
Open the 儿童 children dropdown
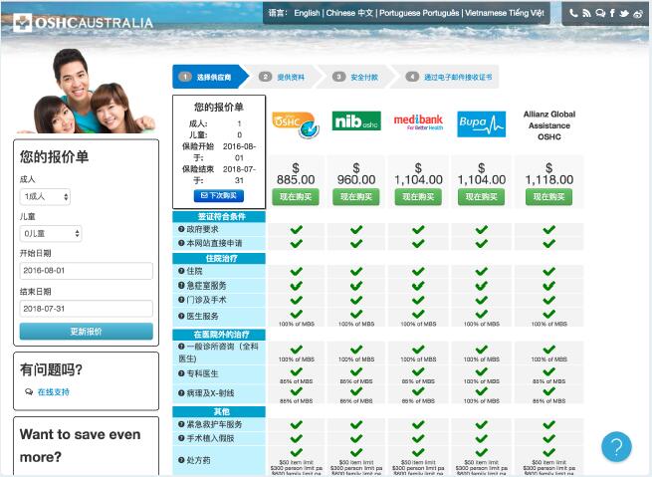click(x=51, y=234)
